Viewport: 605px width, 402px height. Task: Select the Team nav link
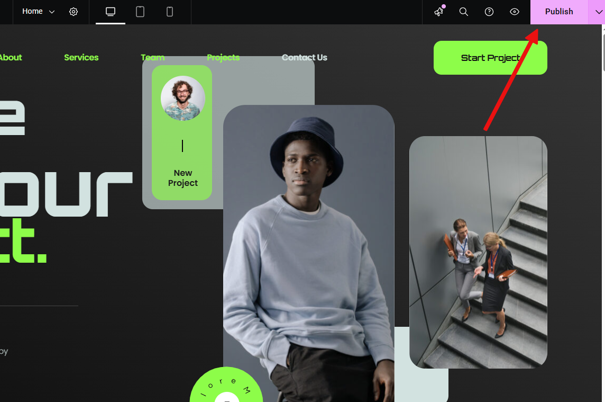click(152, 58)
